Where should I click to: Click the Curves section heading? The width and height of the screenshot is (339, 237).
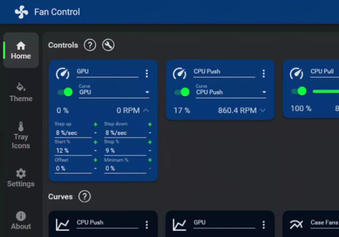tap(60, 197)
